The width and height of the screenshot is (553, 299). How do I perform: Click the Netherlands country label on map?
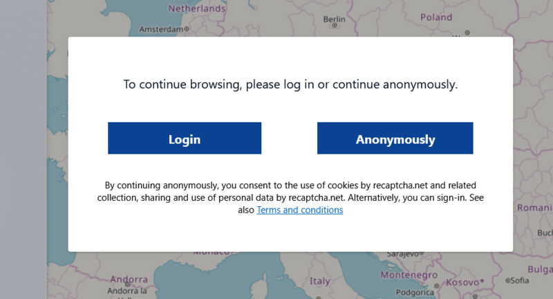click(197, 9)
